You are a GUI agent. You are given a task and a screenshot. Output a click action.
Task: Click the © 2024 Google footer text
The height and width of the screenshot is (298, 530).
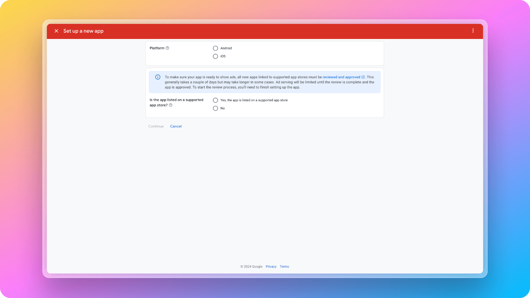(251, 267)
